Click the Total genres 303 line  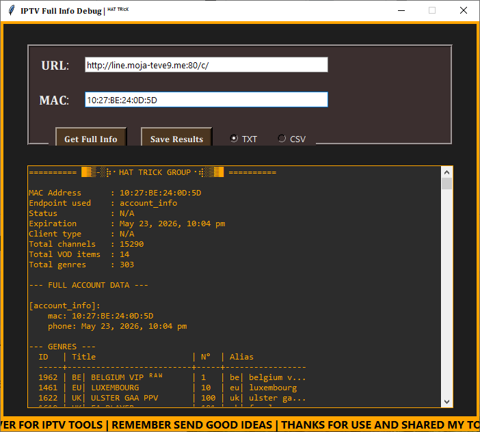[x=82, y=265]
